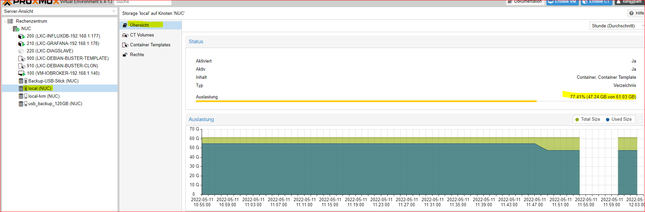Viewport: 645px width, 212px height.
Task: Click the Erstelle VM button
Action: [563, 2]
